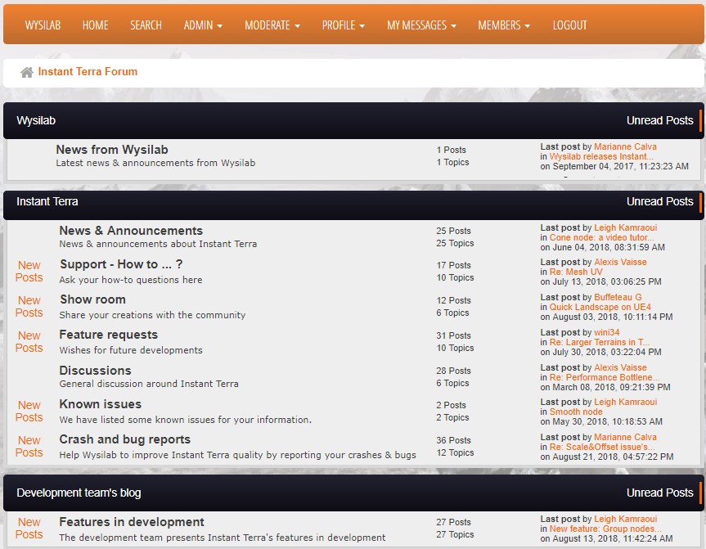Open Buffeteau G's profile

point(618,297)
